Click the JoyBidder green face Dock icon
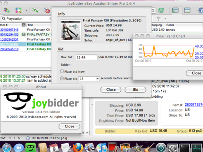 [31, 148]
